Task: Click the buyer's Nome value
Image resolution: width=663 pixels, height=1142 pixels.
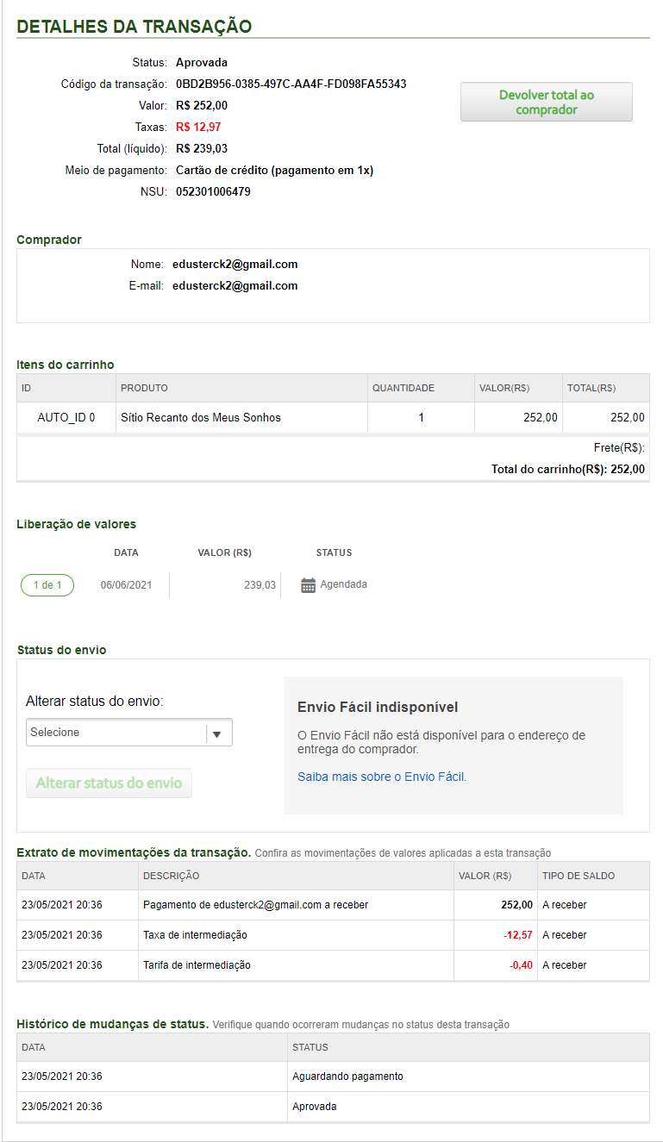Action: tap(235, 265)
